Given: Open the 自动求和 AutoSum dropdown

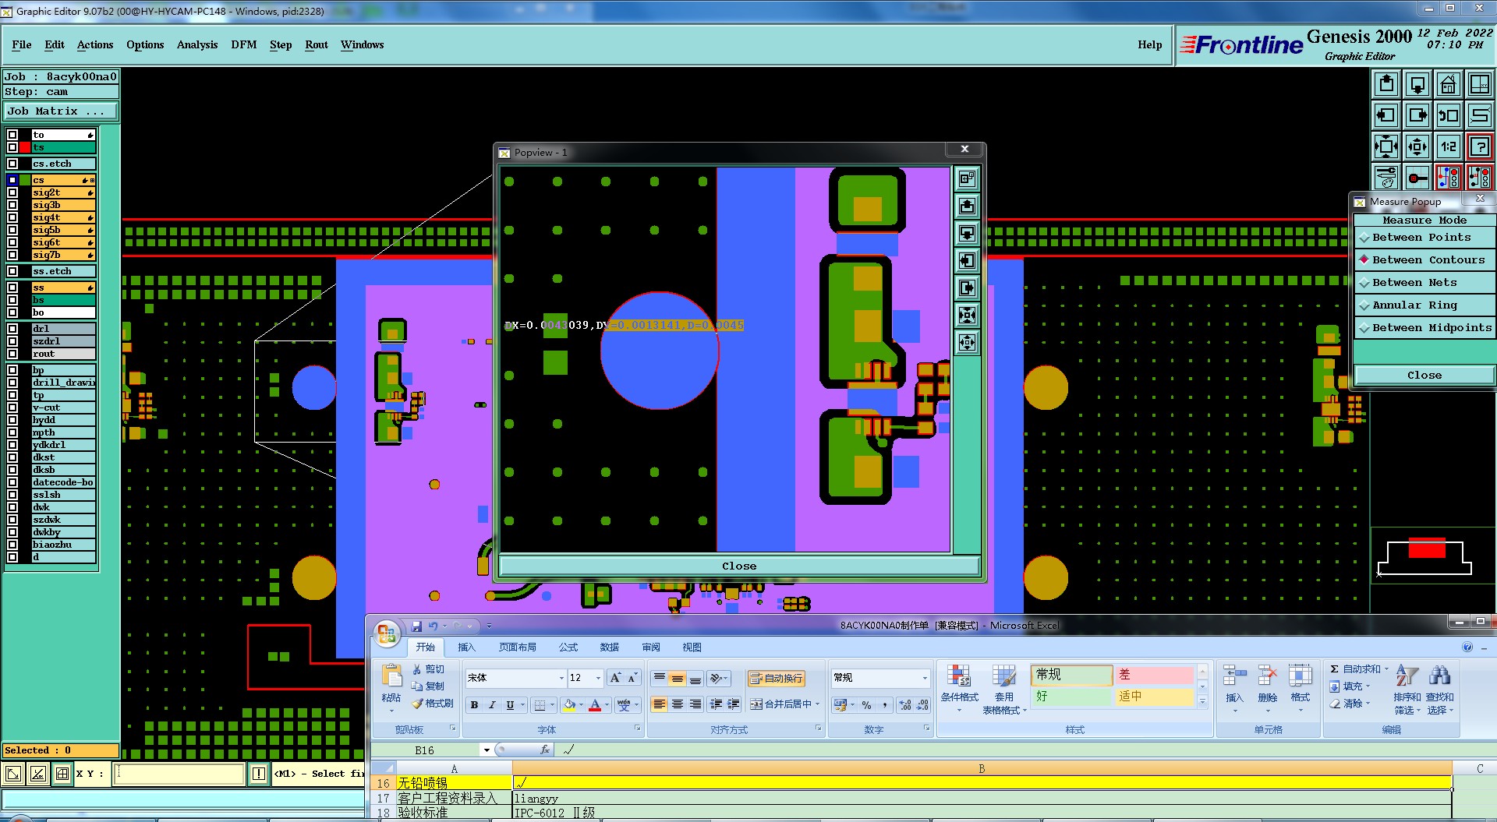Looking at the screenshot, I should [1386, 669].
